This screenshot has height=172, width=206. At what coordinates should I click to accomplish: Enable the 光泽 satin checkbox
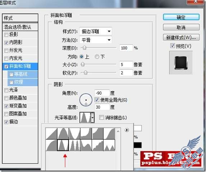[x=6, y=90]
